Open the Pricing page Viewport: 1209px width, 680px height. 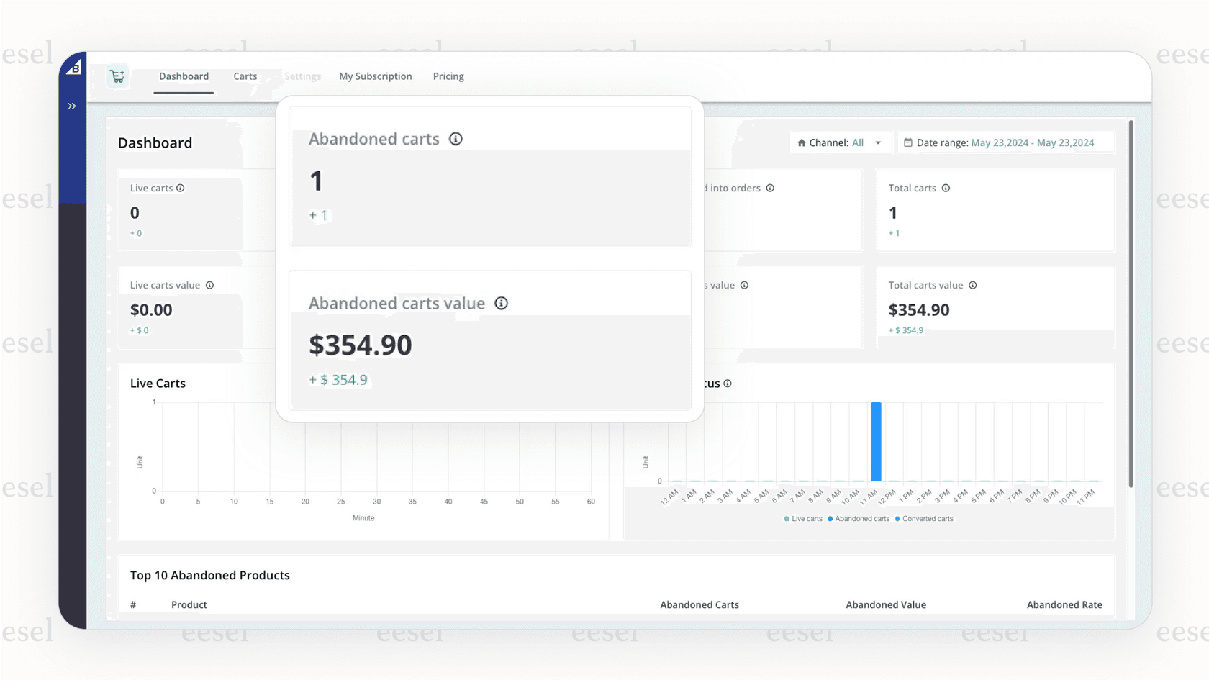[x=448, y=76]
